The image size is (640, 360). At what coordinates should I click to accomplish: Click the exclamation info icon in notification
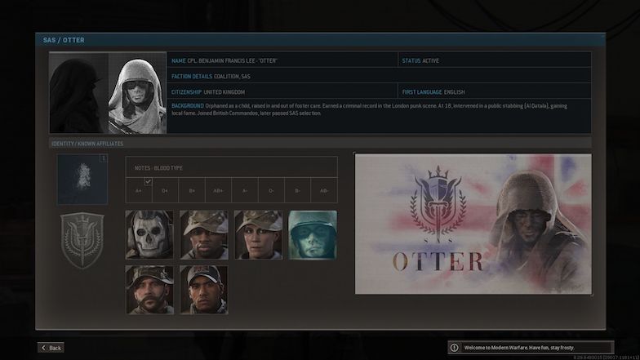(454, 348)
